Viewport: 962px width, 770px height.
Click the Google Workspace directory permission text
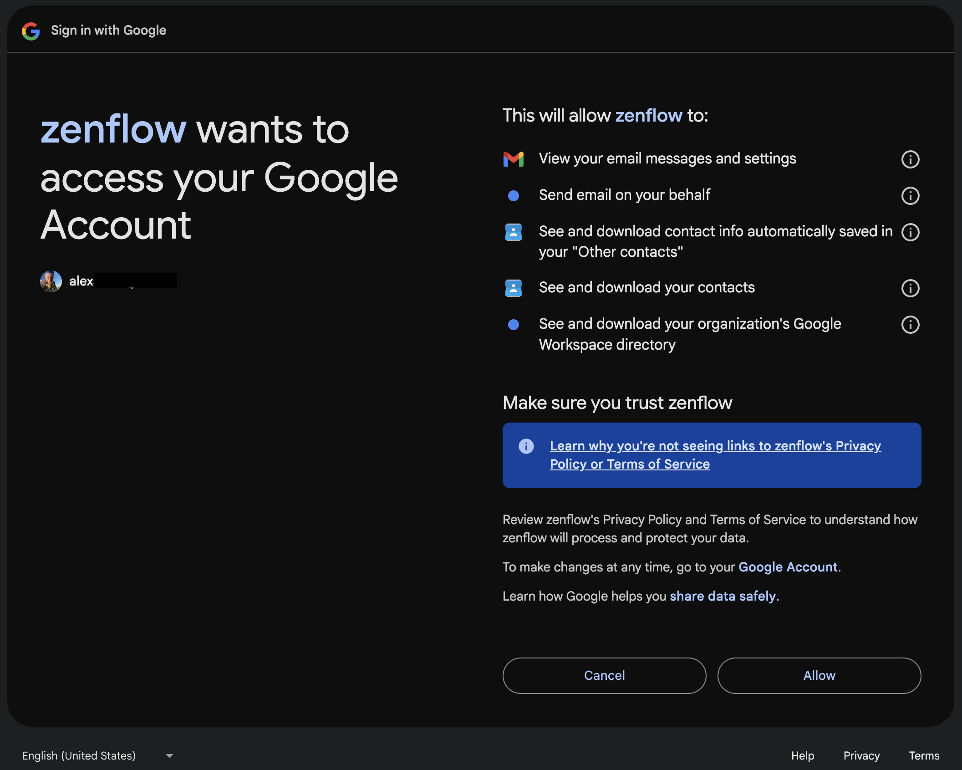(x=690, y=334)
